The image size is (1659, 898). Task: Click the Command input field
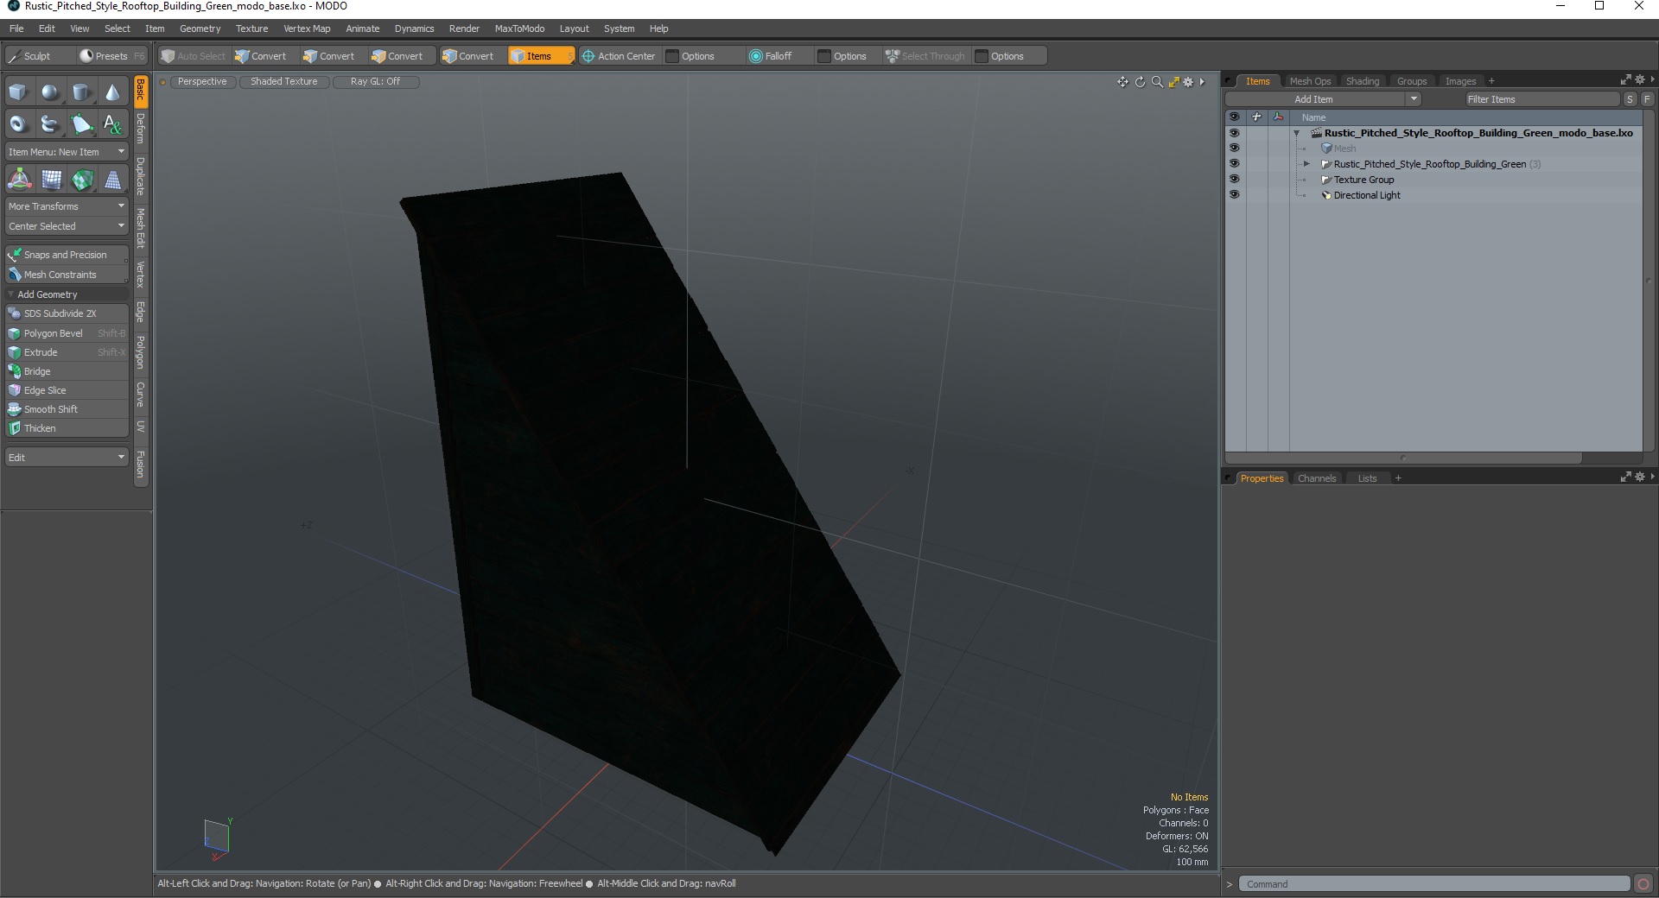(x=1434, y=883)
